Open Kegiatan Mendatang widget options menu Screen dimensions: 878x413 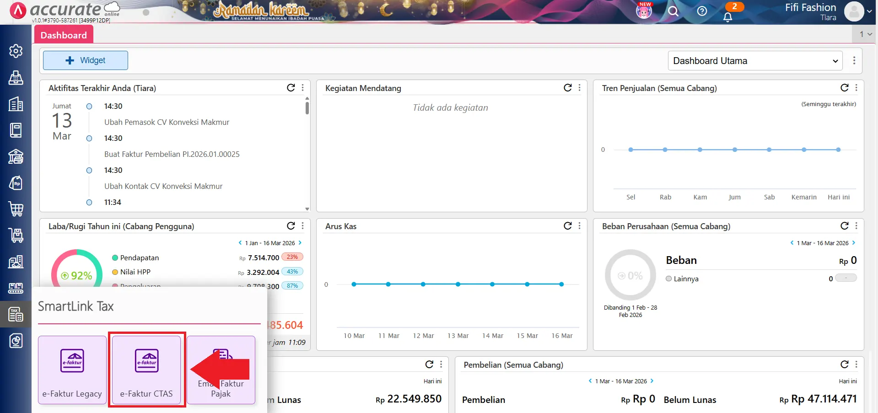pos(579,88)
